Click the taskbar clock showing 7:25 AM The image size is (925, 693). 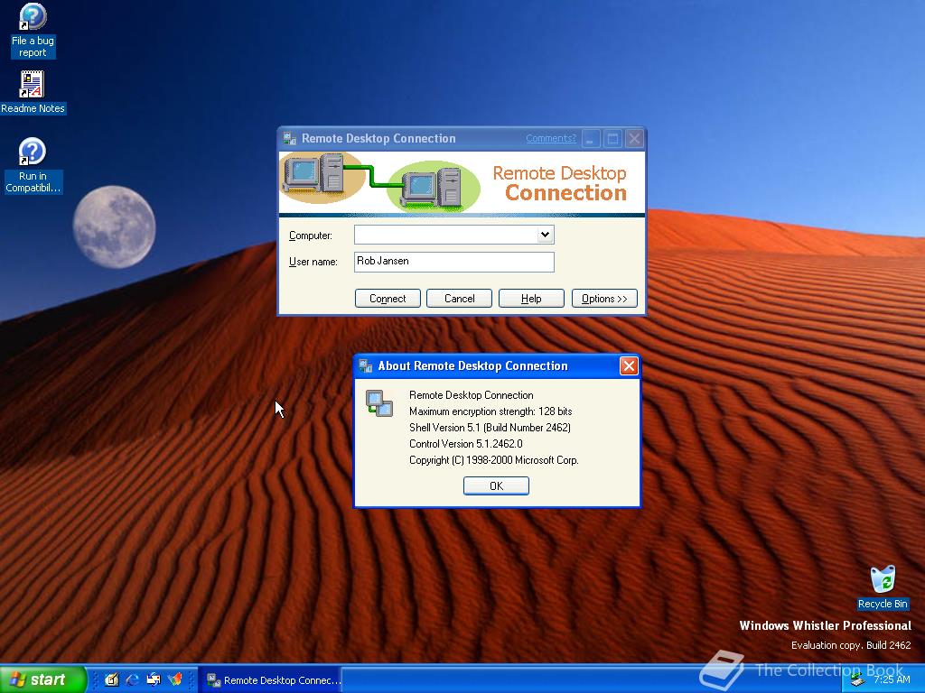point(892,680)
